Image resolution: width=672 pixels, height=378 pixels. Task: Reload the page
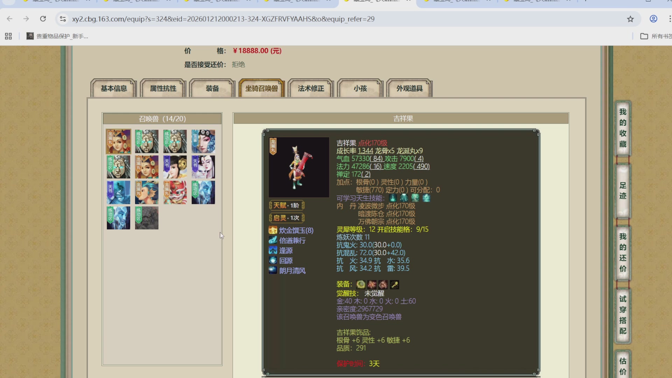coord(43,19)
